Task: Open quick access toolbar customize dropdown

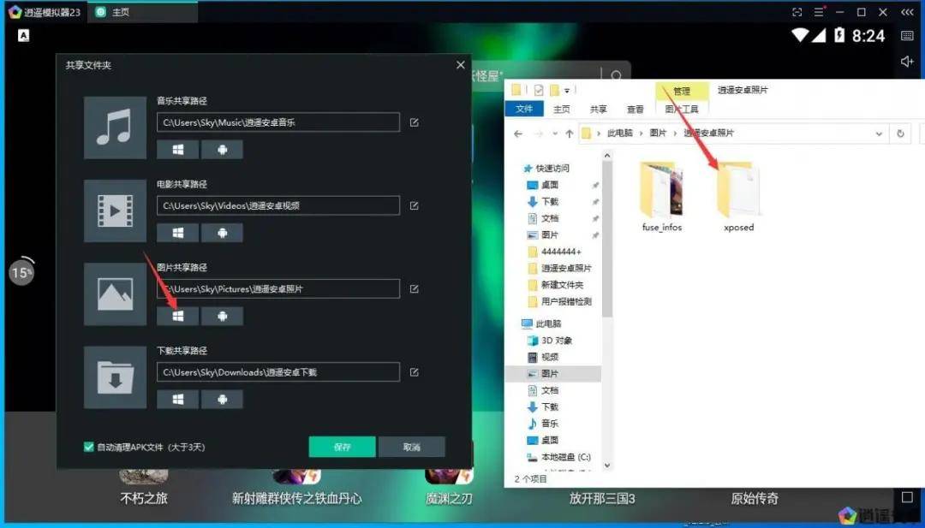Action: [x=567, y=90]
